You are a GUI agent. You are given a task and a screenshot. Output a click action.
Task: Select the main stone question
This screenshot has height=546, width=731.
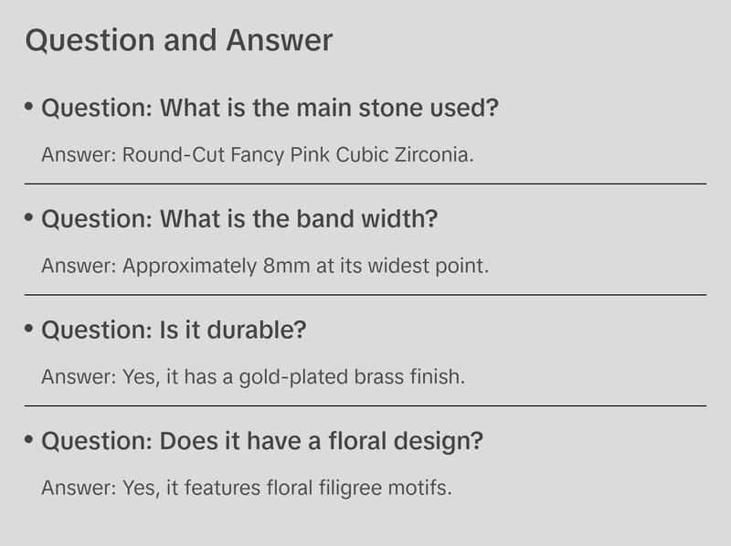click(x=270, y=109)
